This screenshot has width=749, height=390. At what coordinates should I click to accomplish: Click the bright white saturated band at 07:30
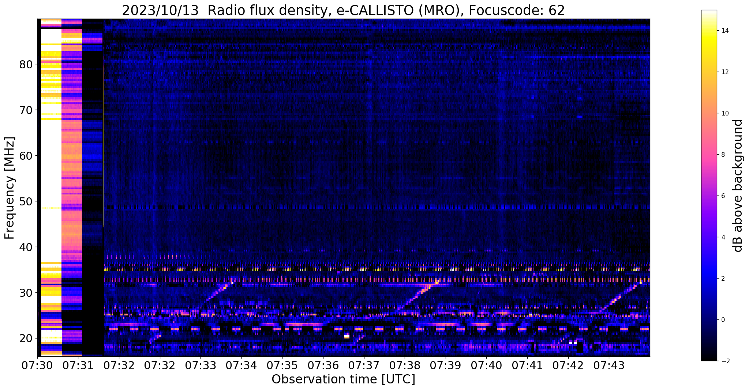tap(51, 187)
